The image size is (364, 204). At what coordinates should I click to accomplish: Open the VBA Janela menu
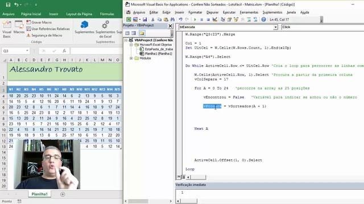point(291,12)
